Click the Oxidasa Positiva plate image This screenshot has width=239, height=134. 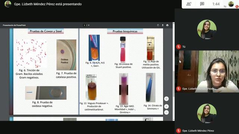(x=66, y=55)
